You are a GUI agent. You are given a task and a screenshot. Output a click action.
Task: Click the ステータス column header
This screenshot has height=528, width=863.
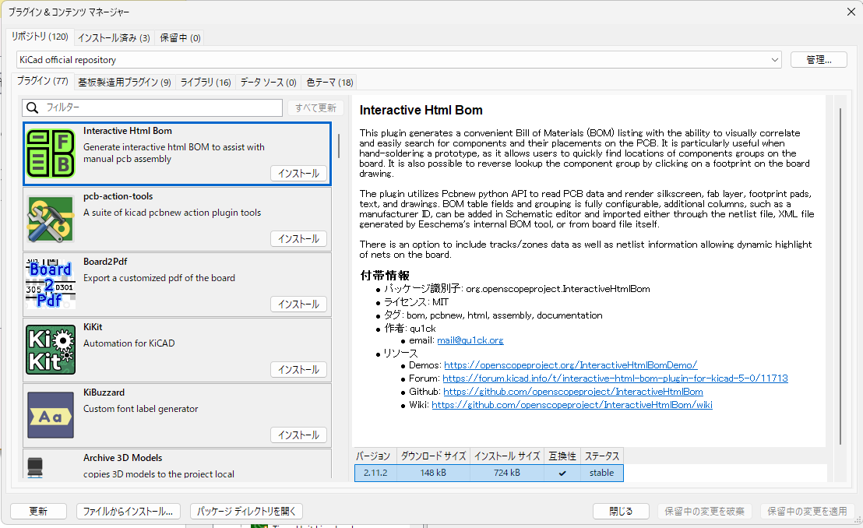click(601, 456)
